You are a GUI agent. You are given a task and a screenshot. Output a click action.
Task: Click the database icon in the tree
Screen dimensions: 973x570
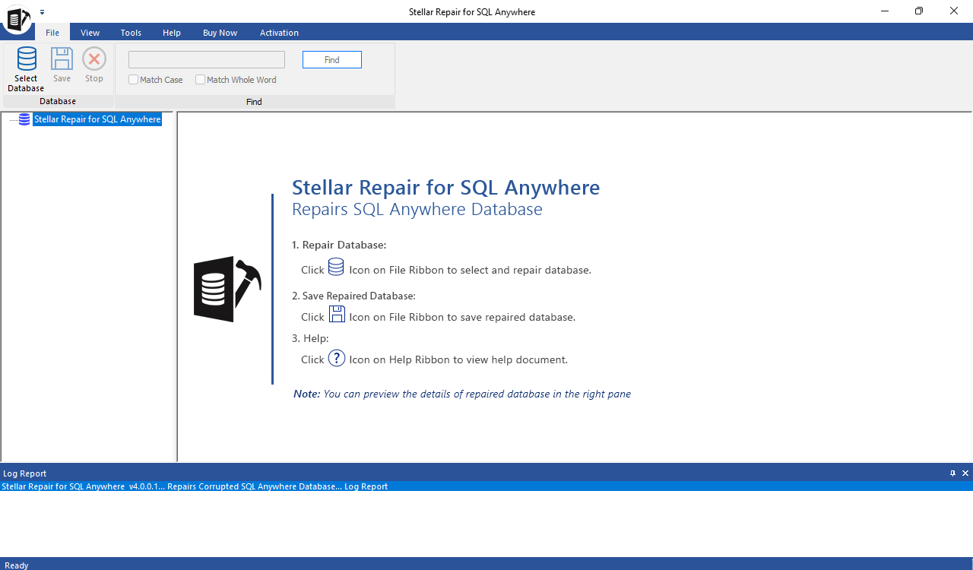[24, 119]
